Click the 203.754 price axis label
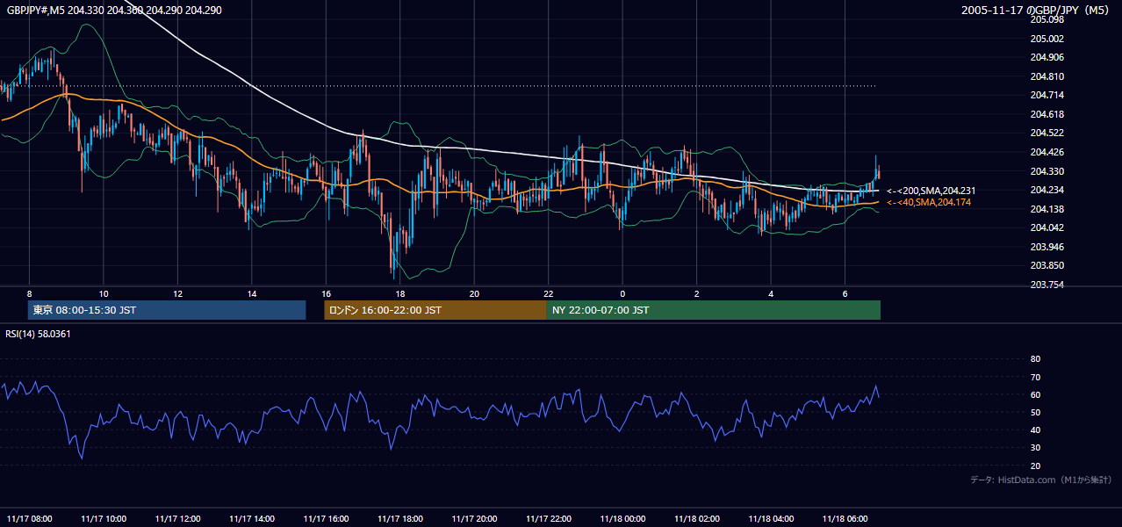 [1046, 285]
